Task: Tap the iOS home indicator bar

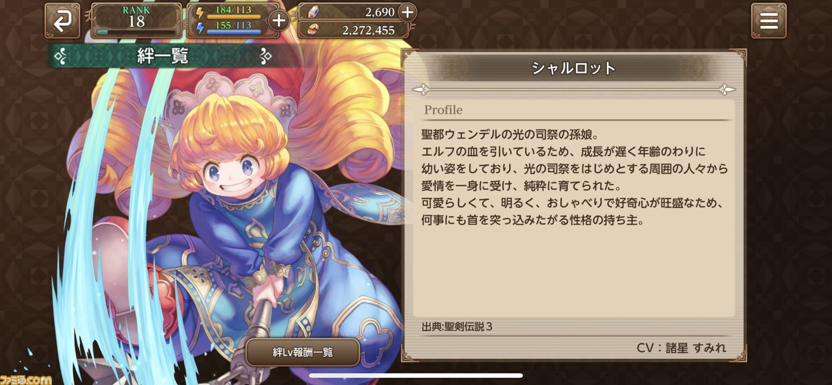Action: pos(416,375)
